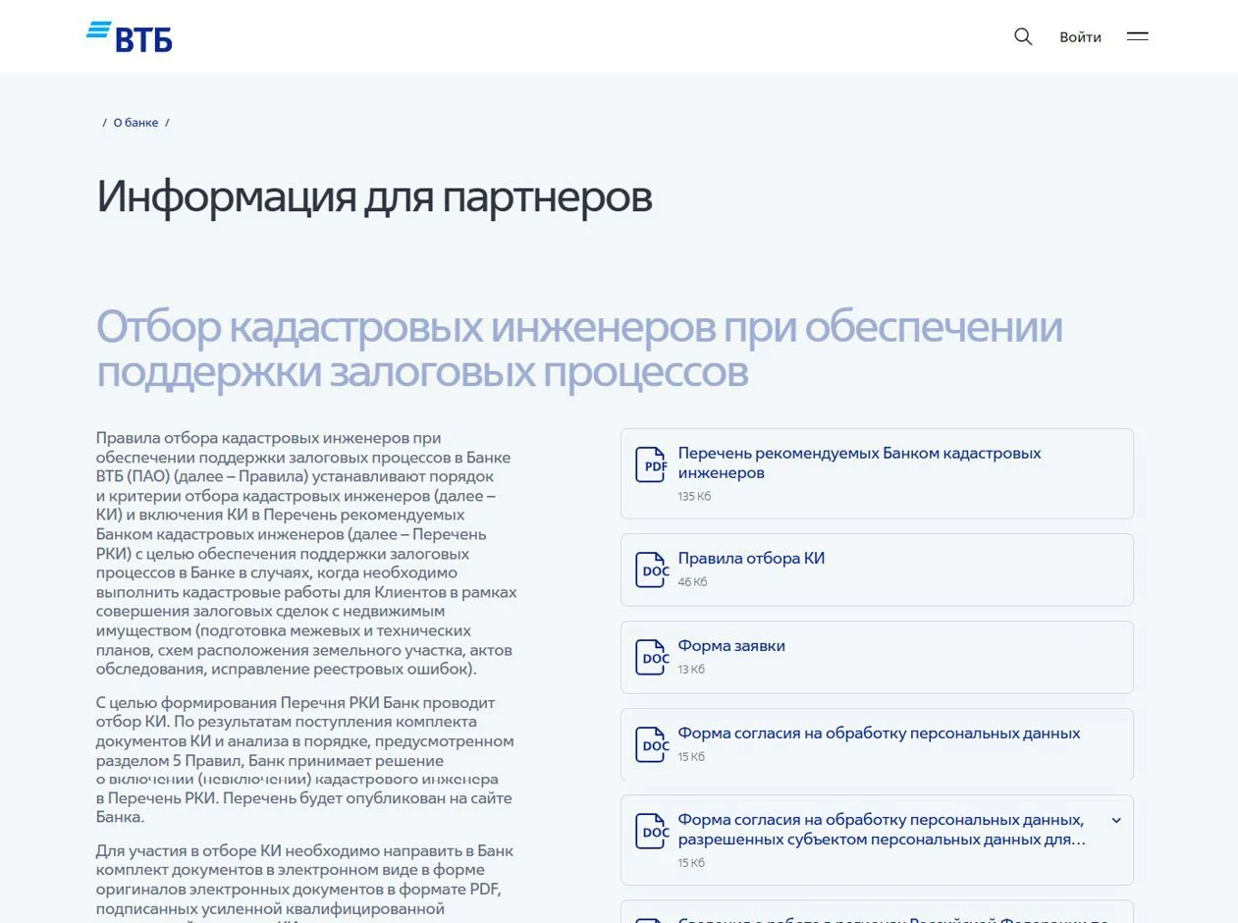Open the Форма согласия, разрешенных субъектом document
The image size is (1238, 923).
point(877,841)
